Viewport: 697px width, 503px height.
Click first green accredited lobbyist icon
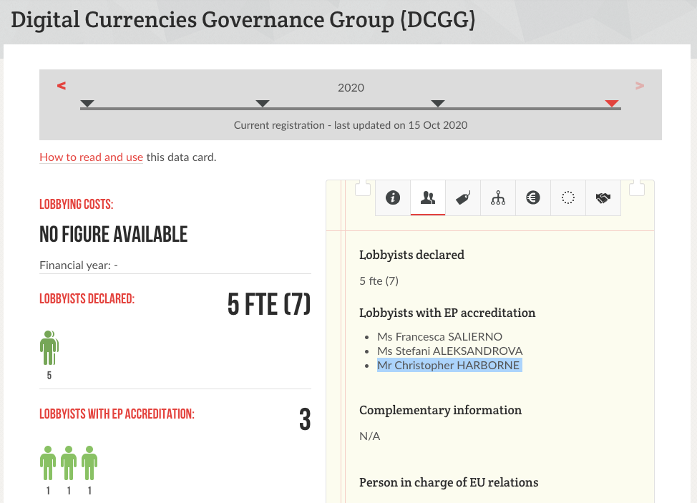pyautogui.click(x=48, y=463)
